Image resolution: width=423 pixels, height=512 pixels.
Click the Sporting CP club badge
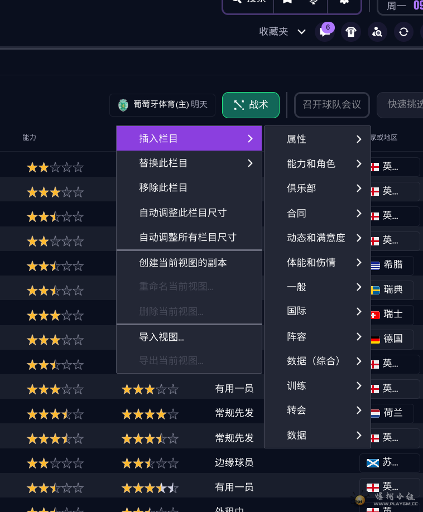tap(123, 105)
